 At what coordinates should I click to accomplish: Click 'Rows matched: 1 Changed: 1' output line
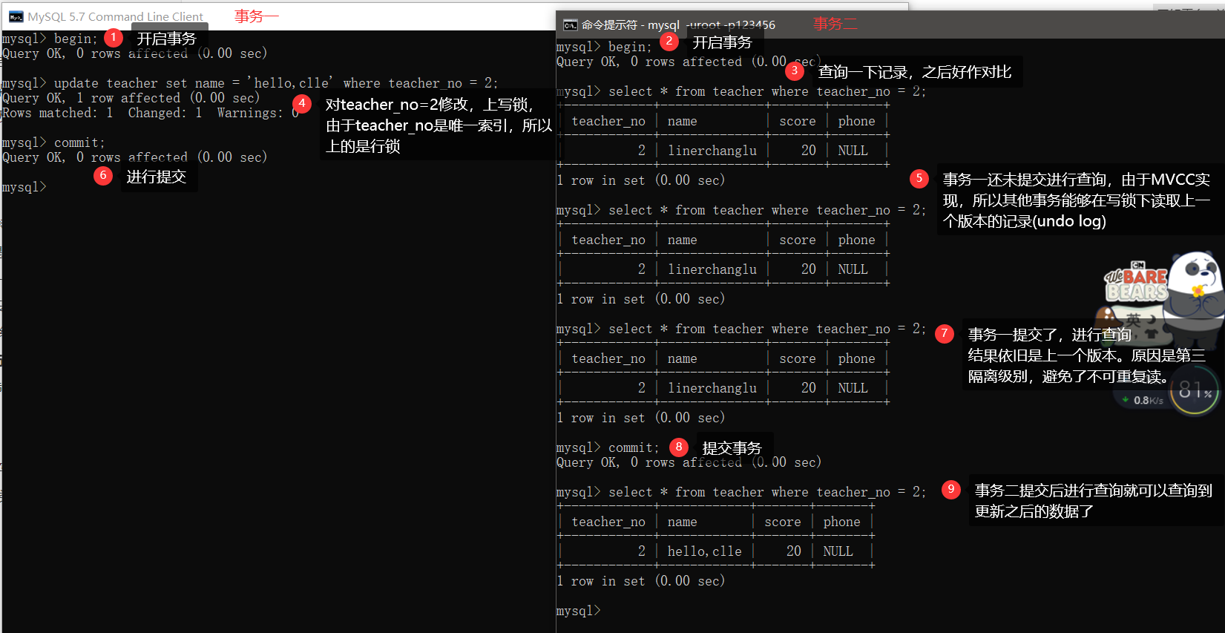coord(150,113)
